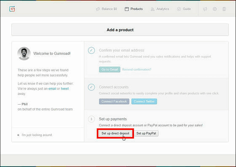Screen dimensions: 236x167
Task: Click the Set up PayPal button
Action: coord(146,133)
